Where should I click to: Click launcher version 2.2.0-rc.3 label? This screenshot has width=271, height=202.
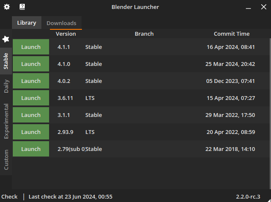pyautogui.click(x=248, y=196)
